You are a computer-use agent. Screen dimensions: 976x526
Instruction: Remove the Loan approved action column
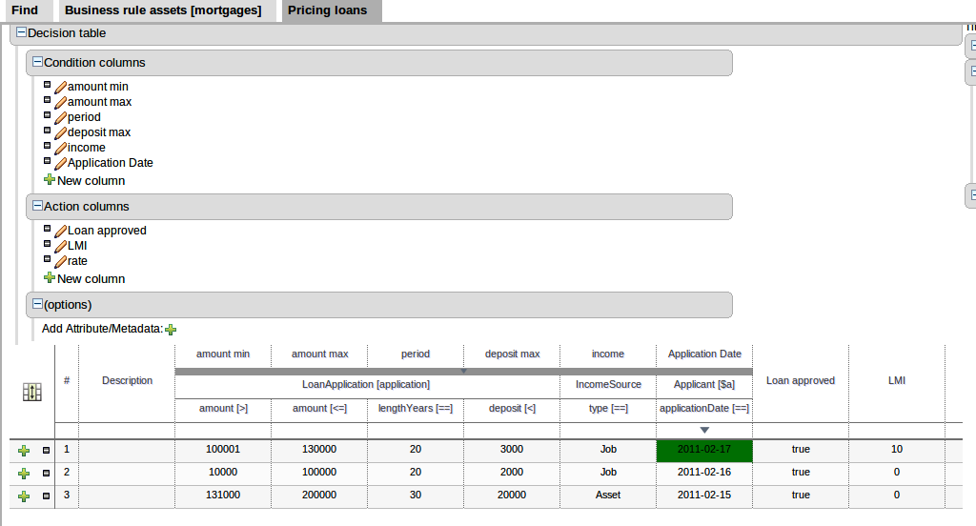[x=47, y=229]
